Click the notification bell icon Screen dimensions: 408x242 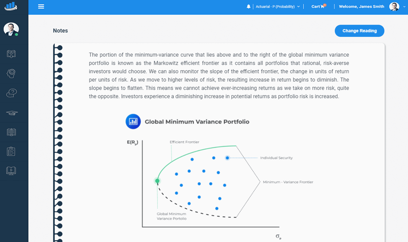tap(248, 7)
